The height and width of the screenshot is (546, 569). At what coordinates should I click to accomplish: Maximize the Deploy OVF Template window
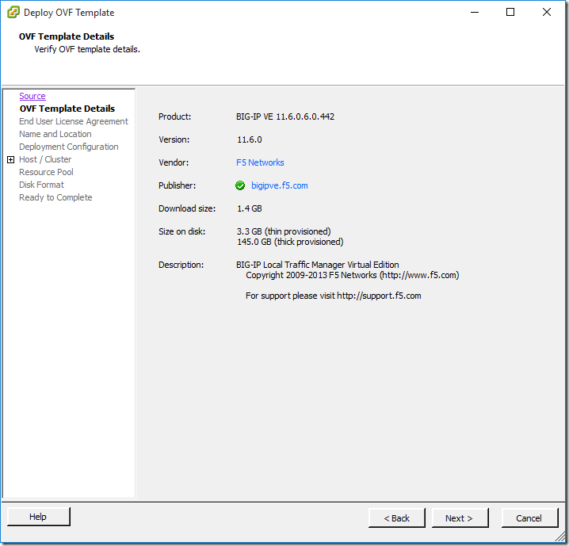point(510,13)
